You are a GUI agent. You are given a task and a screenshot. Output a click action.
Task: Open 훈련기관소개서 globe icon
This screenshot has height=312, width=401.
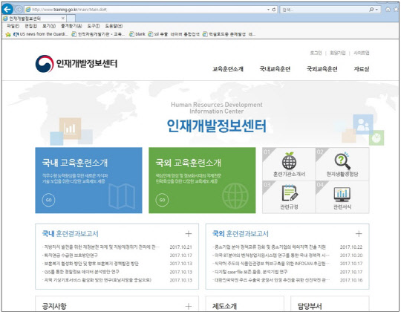click(290, 161)
